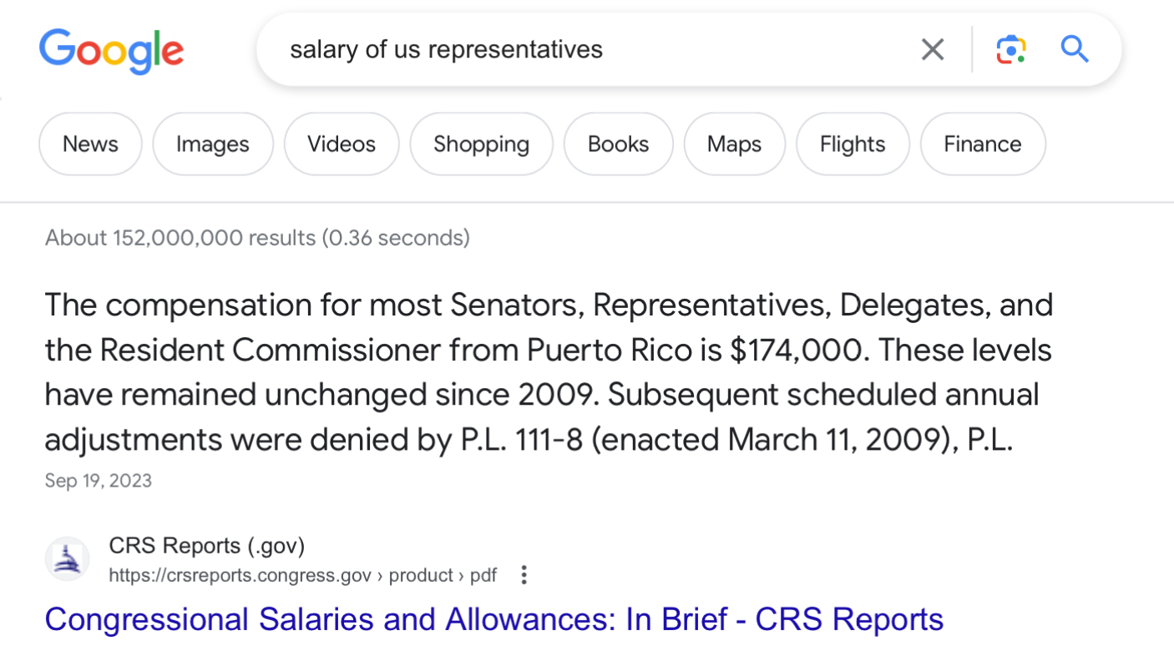
Task: Click the CRS Reports (.gov) site name
Action: [x=206, y=546]
